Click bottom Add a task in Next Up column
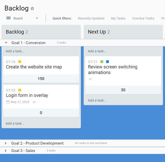This screenshot has width=165, height=162. [x=97, y=101]
